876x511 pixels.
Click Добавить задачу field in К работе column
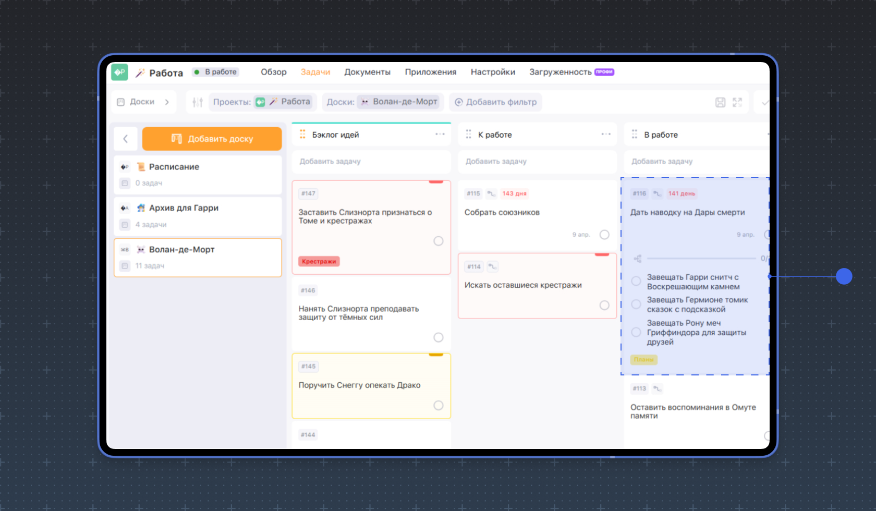[x=537, y=162]
